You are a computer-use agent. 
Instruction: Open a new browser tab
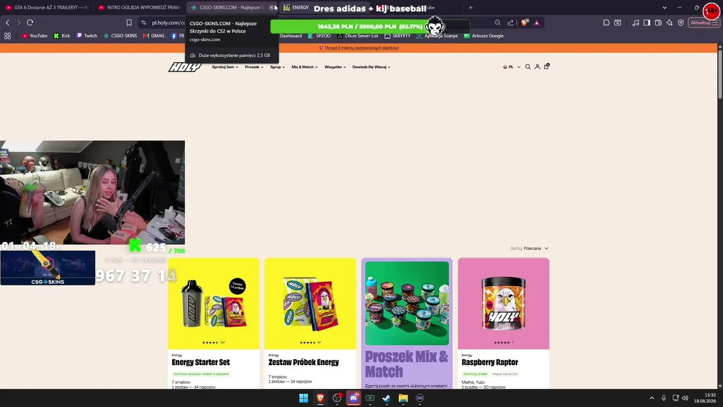pos(471,7)
